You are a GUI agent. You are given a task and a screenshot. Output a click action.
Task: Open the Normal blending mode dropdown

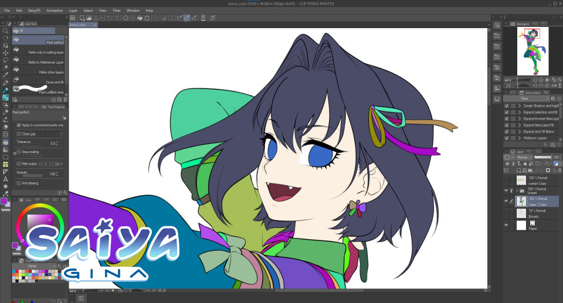point(524,158)
